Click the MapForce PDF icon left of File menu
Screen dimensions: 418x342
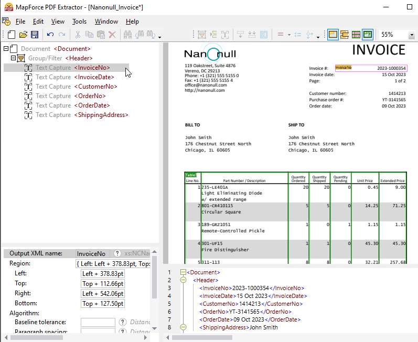6,22
